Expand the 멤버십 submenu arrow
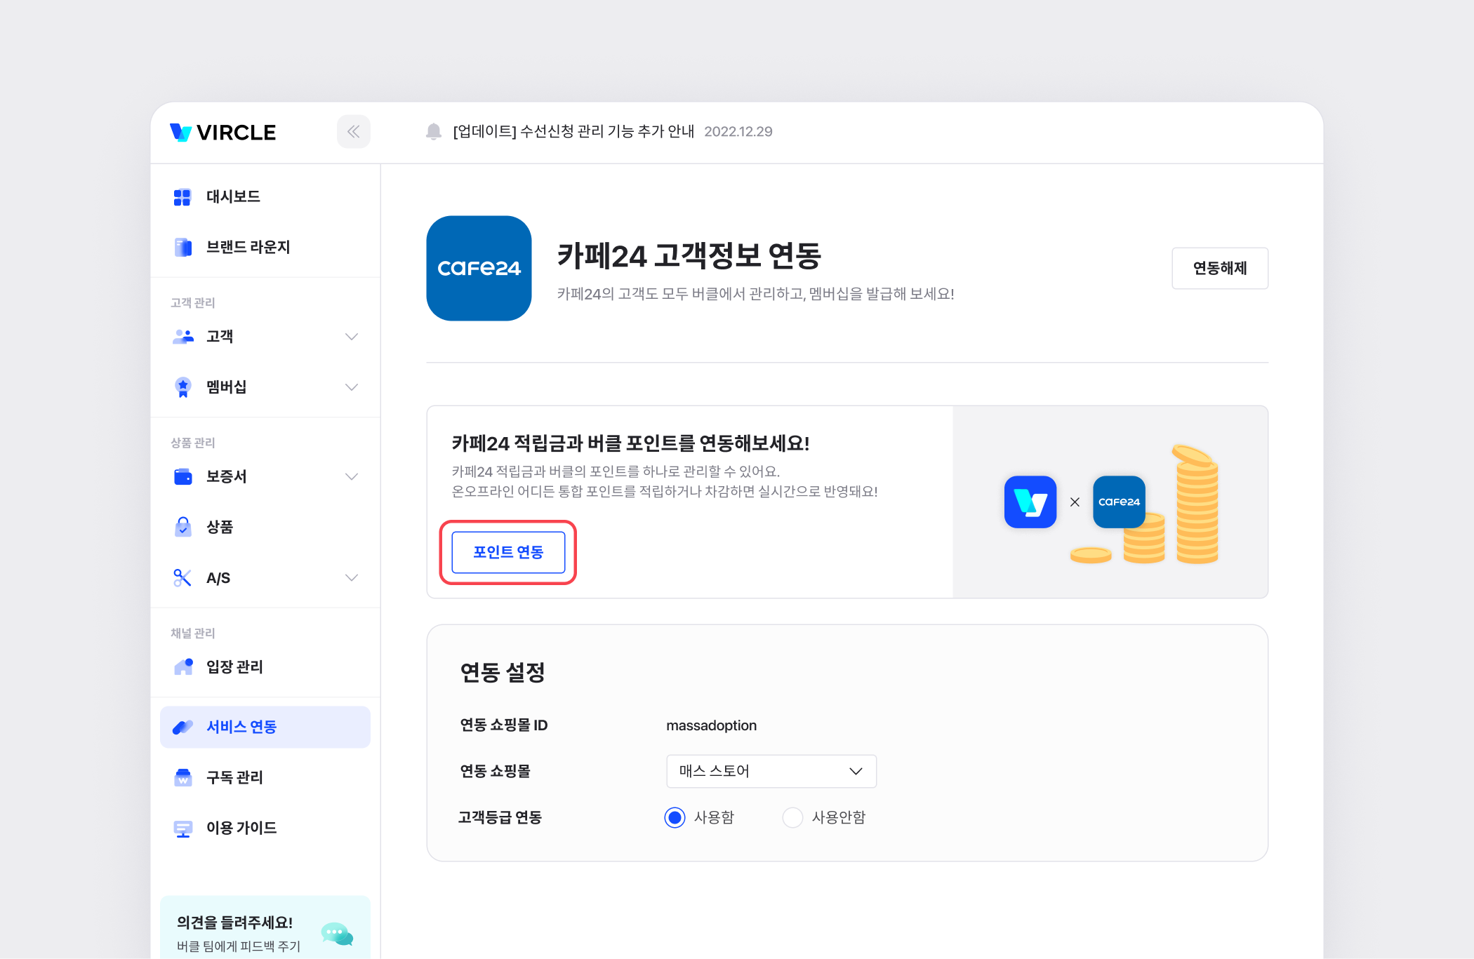The height and width of the screenshot is (959, 1474). (352, 387)
